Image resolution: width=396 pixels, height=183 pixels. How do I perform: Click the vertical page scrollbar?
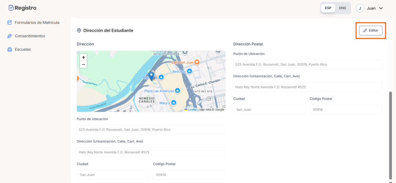(x=390, y=131)
